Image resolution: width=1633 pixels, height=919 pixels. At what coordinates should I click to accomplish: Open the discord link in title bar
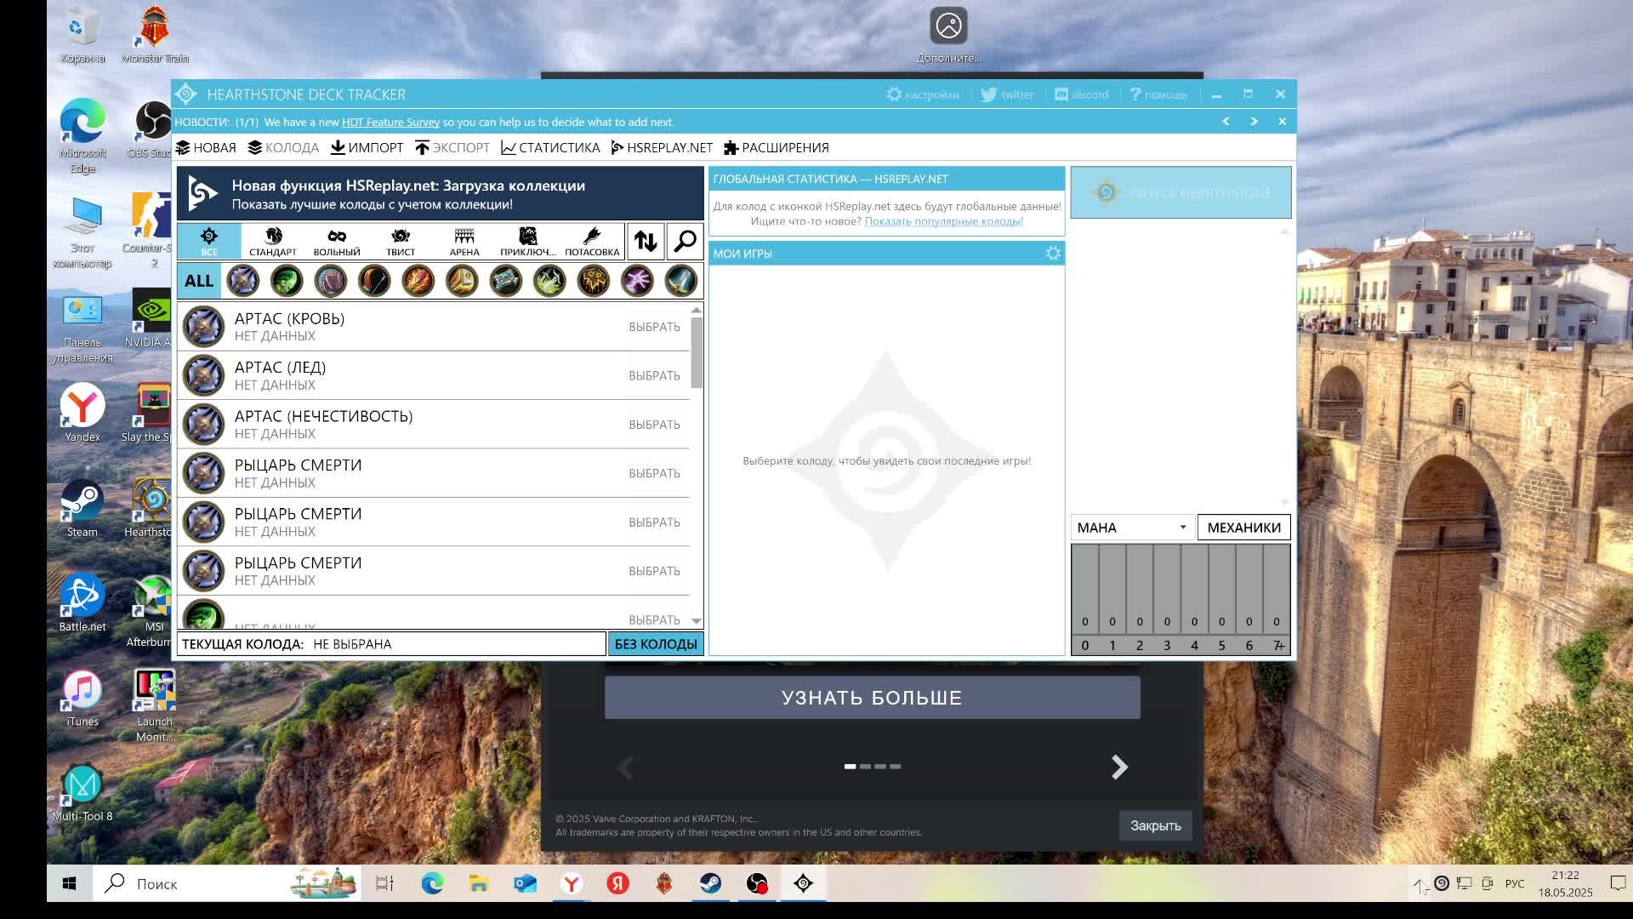pyautogui.click(x=1081, y=94)
